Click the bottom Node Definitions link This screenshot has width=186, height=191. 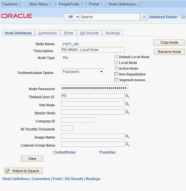coord(16,179)
